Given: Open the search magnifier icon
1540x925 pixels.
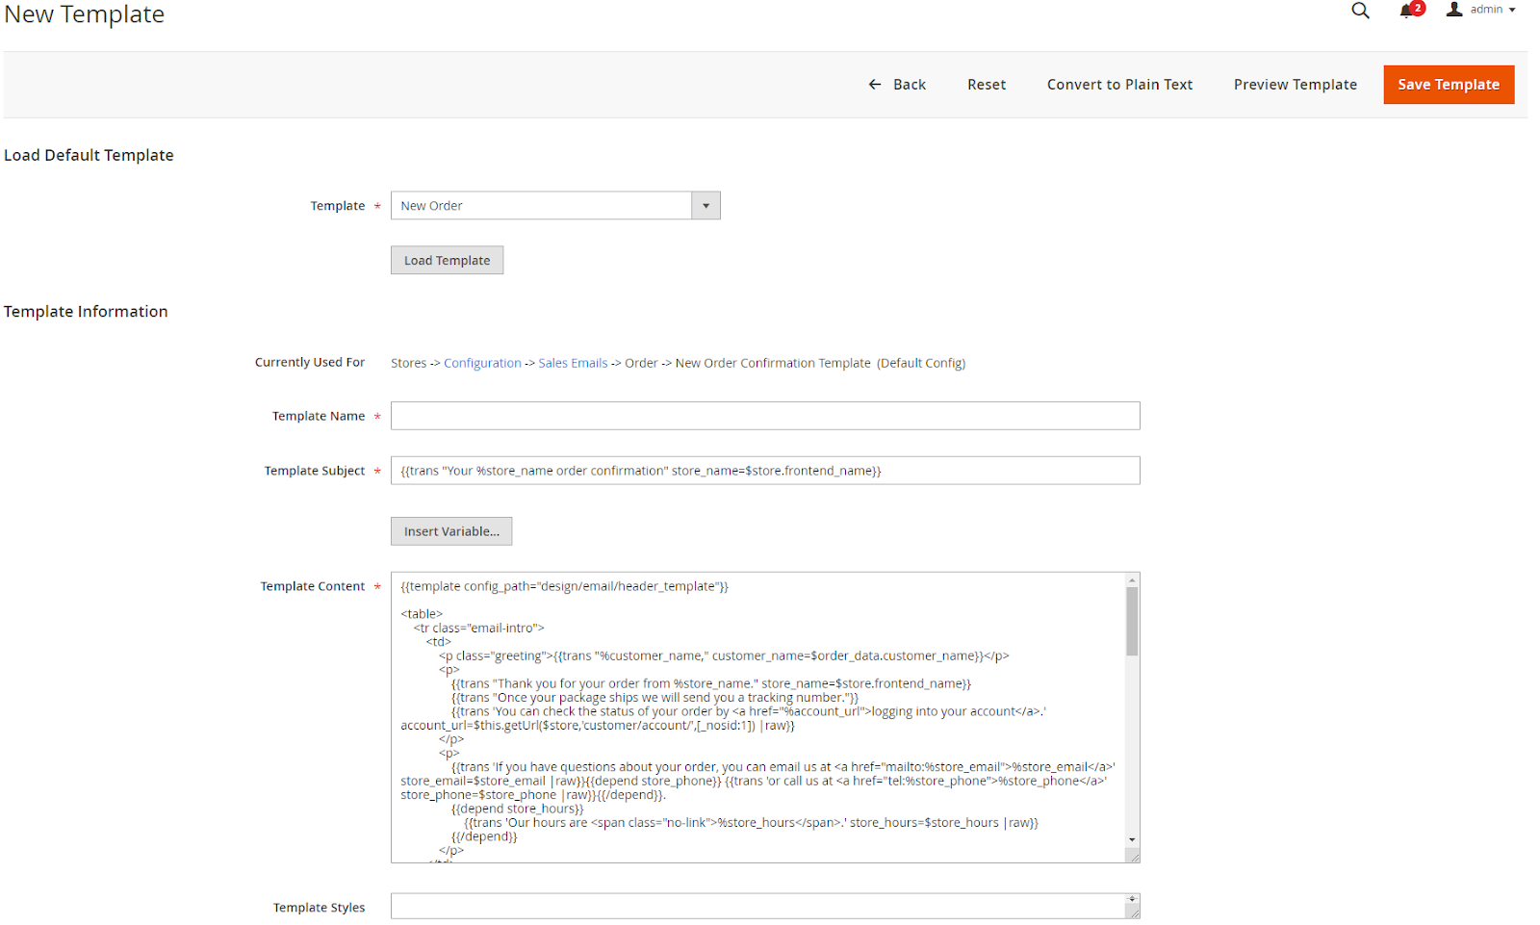Looking at the screenshot, I should coord(1359,11).
